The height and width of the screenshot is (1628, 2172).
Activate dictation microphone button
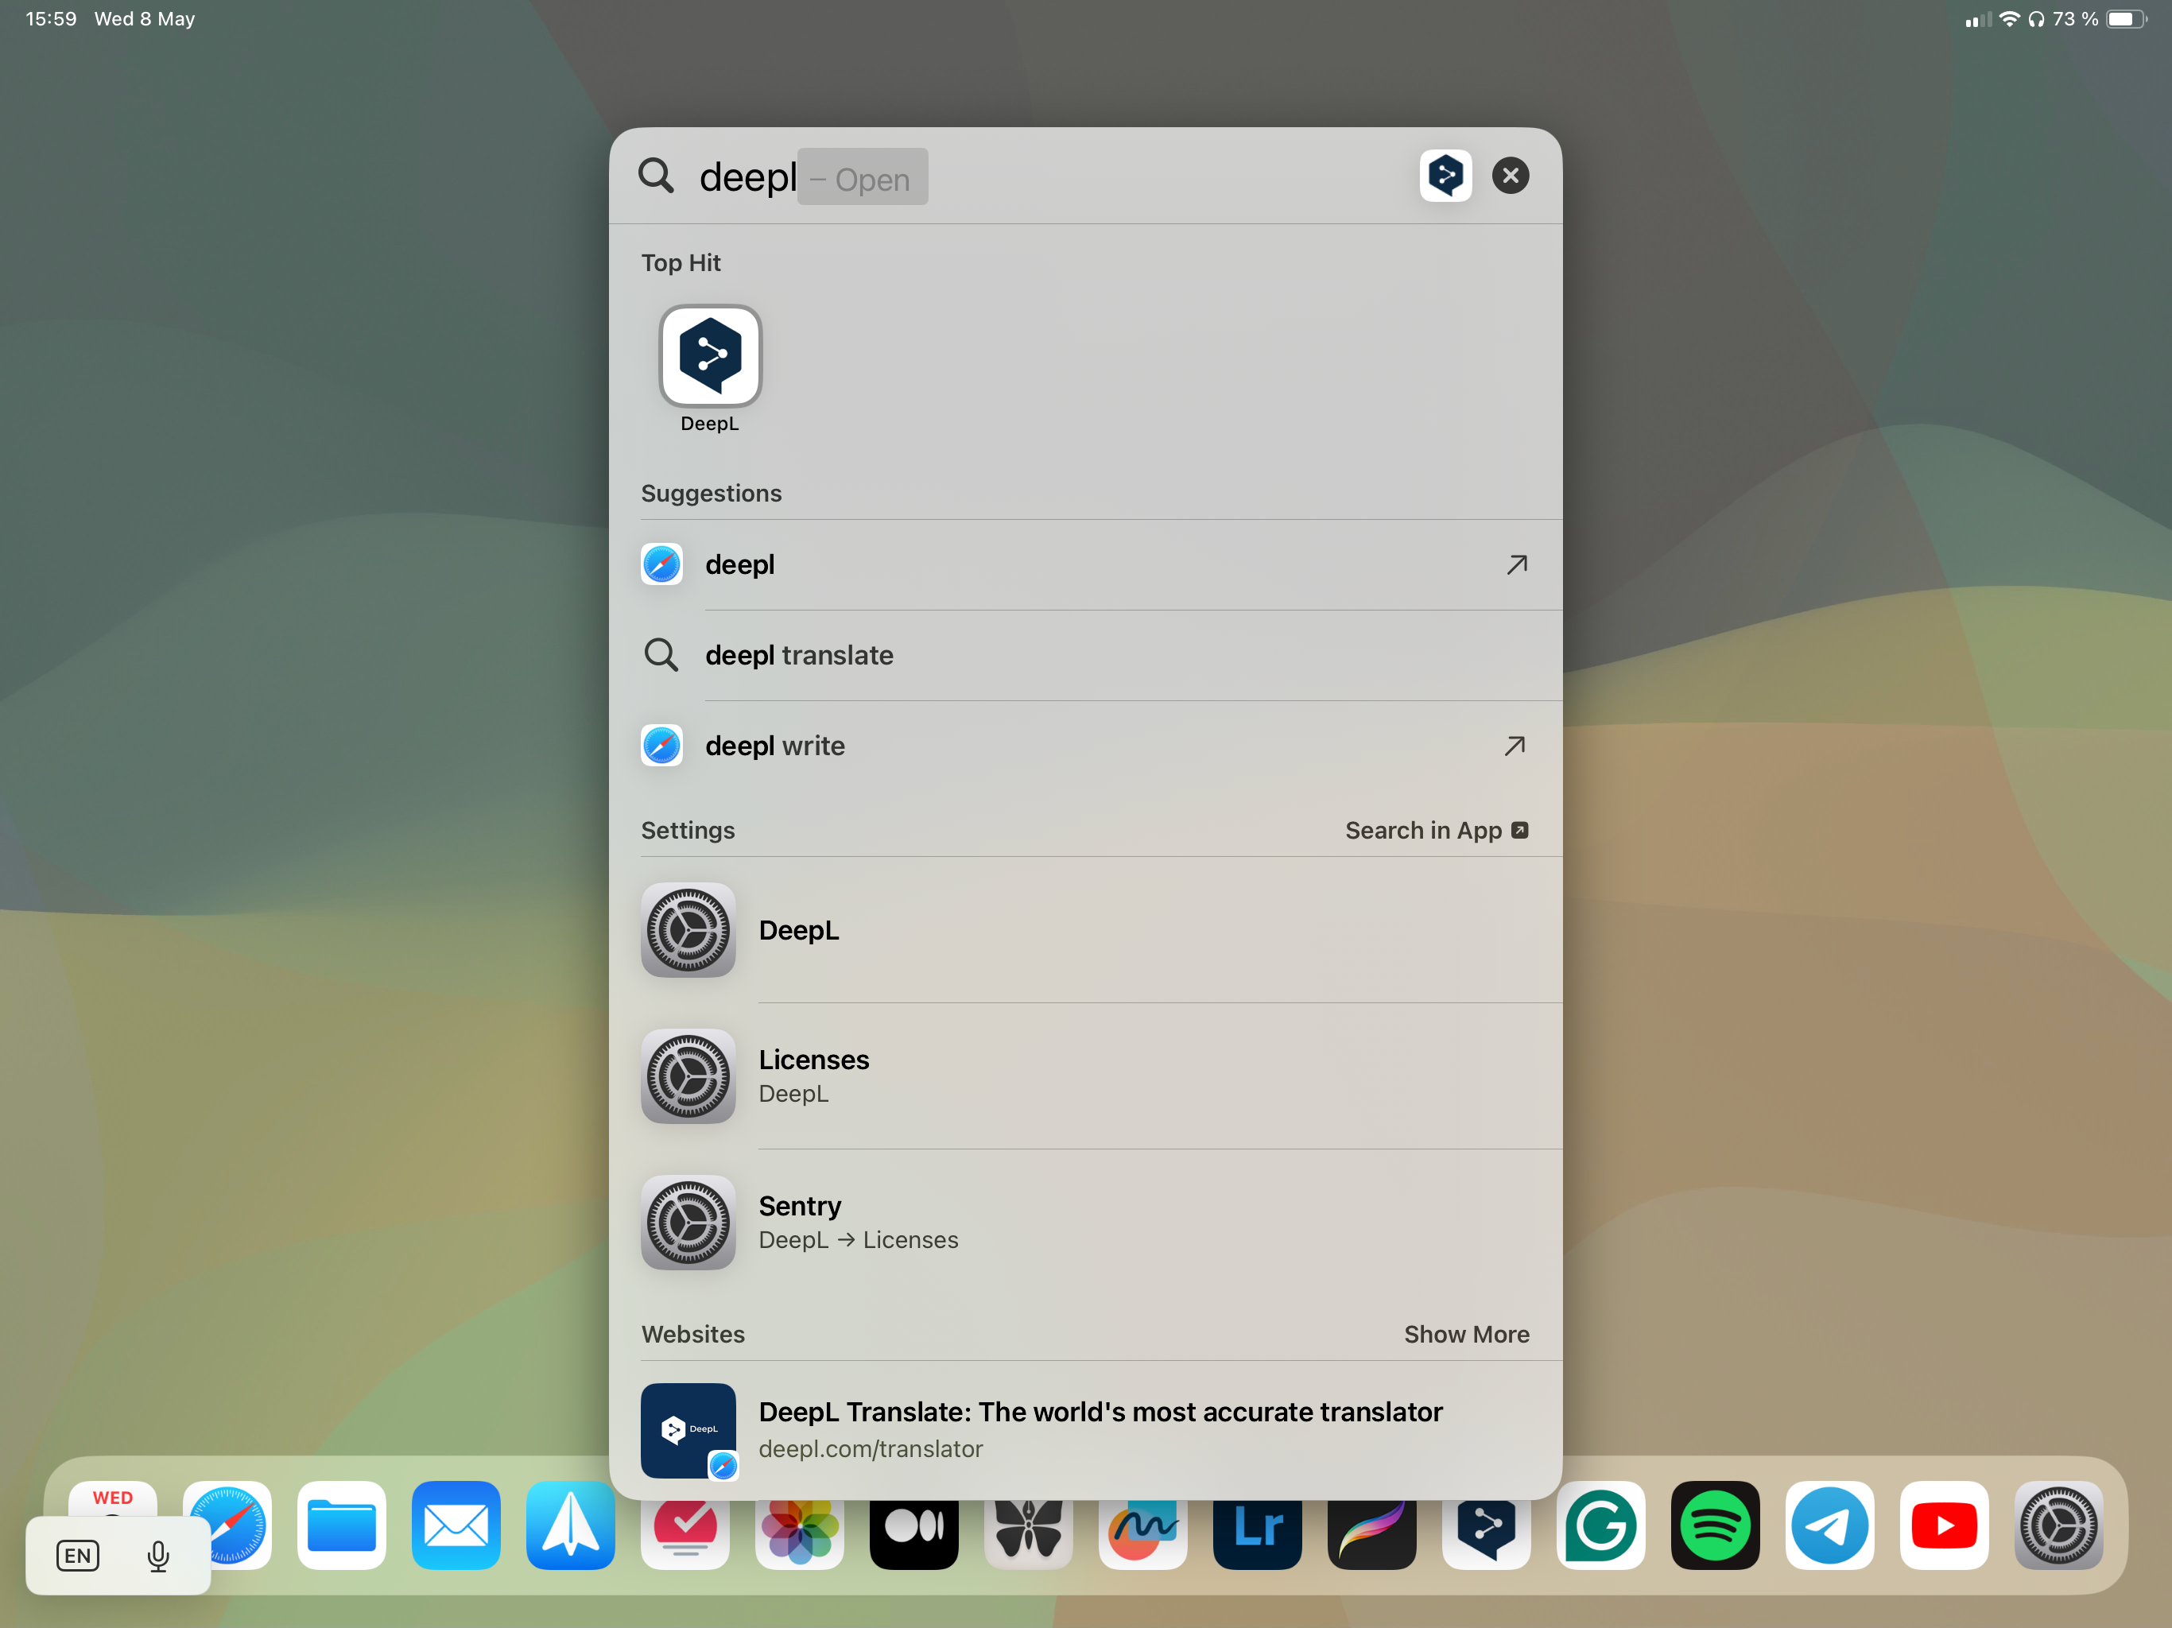(158, 1556)
